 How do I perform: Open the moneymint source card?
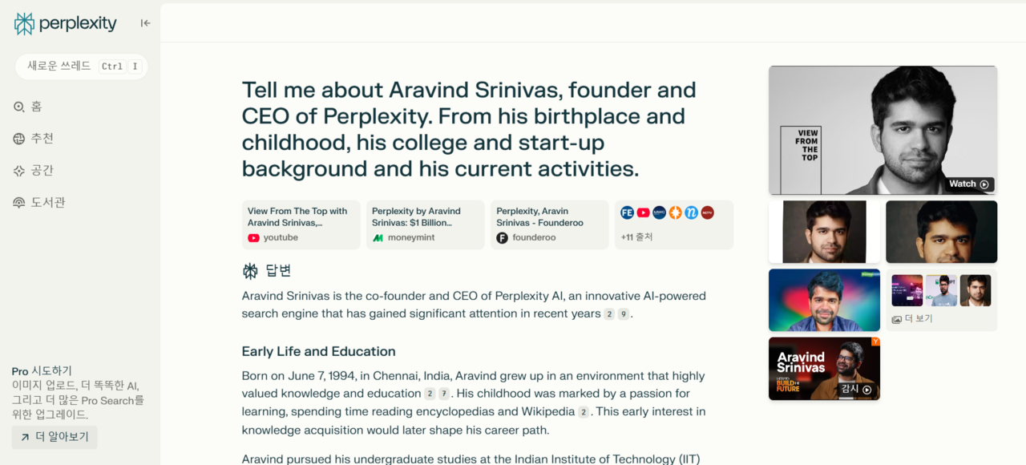click(425, 224)
